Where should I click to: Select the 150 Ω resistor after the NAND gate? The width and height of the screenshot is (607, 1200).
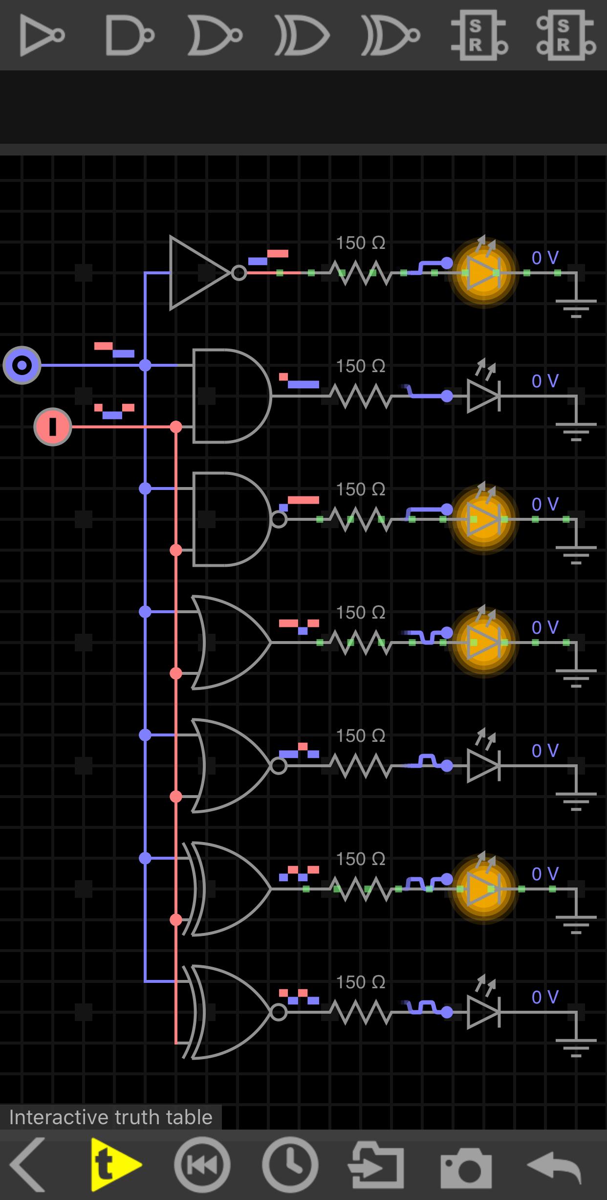[361, 519]
